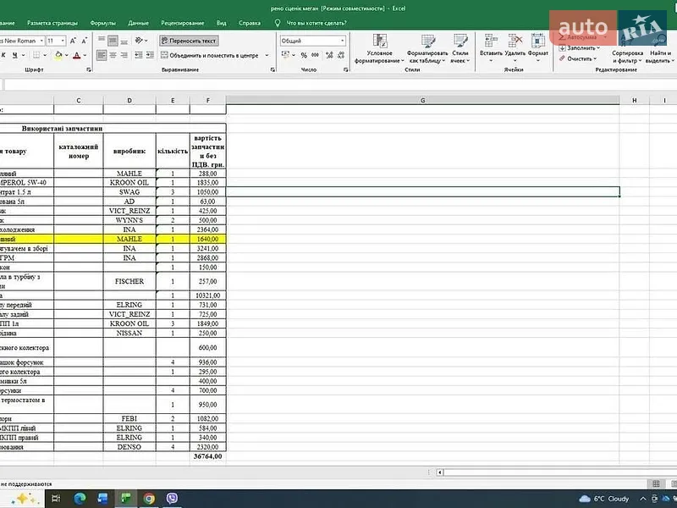Select column G header

422,100
